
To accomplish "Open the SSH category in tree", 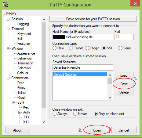I will [21, 102].
